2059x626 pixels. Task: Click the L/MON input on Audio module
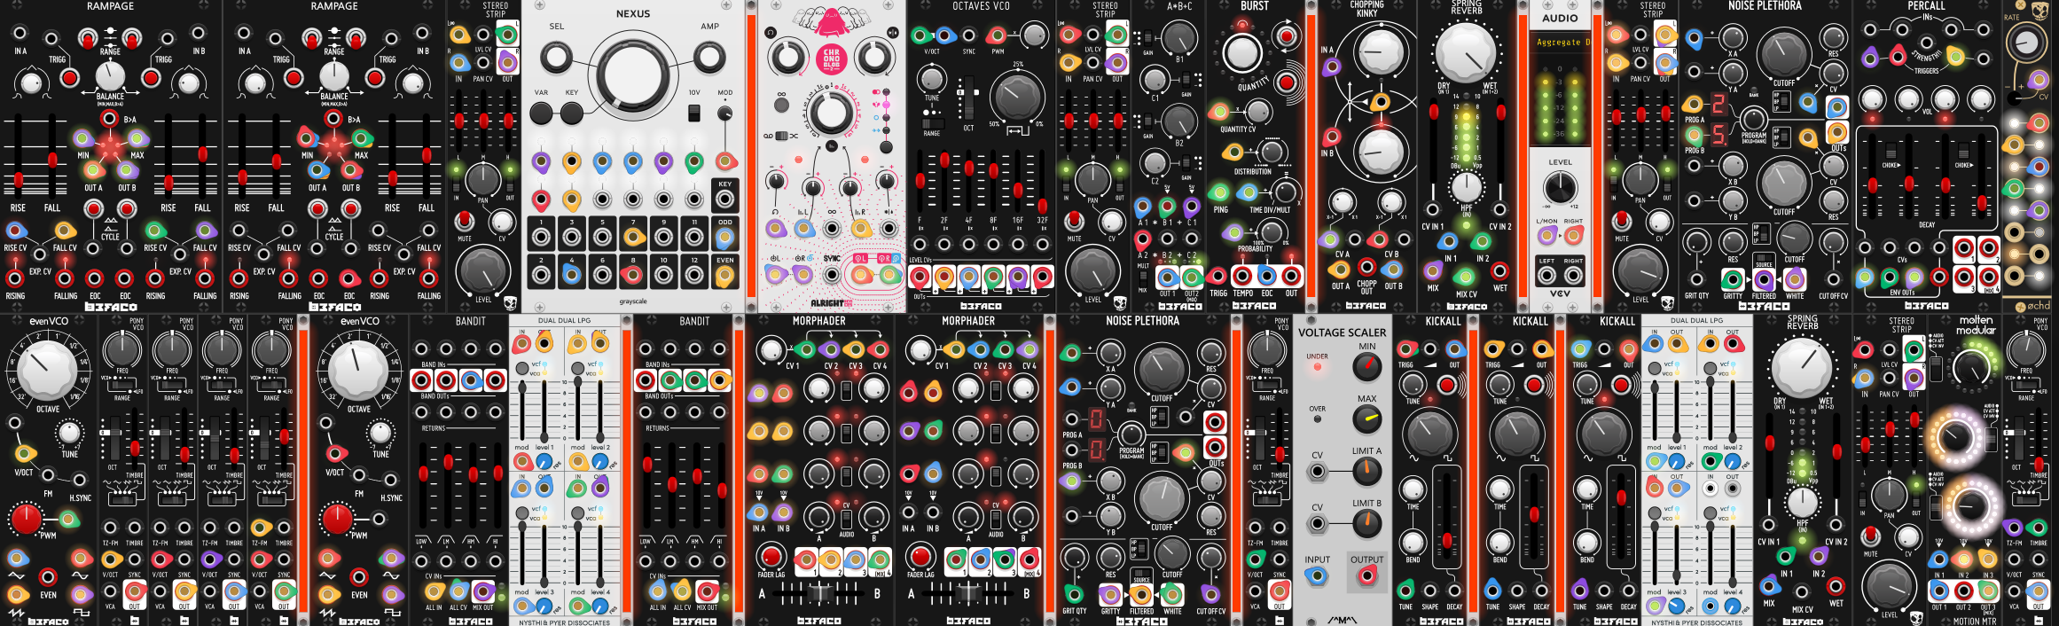[1547, 235]
